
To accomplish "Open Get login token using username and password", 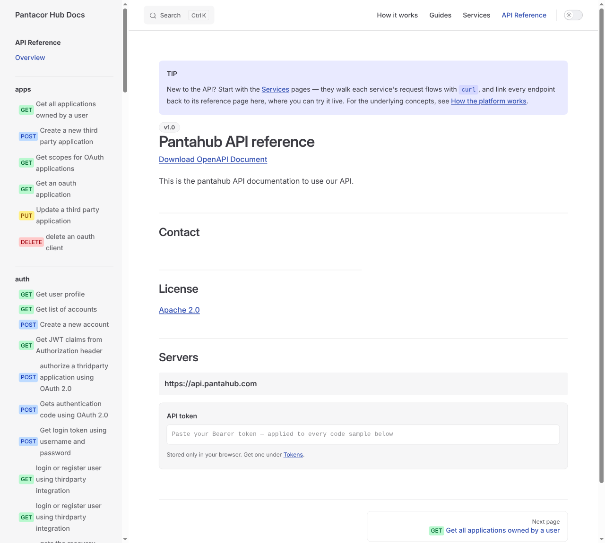I will tap(64, 441).
